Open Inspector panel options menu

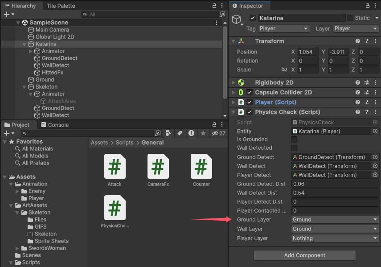point(375,6)
